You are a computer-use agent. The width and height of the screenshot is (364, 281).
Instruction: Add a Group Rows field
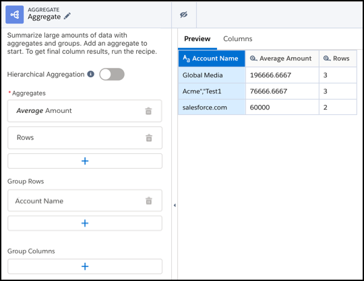point(85,223)
